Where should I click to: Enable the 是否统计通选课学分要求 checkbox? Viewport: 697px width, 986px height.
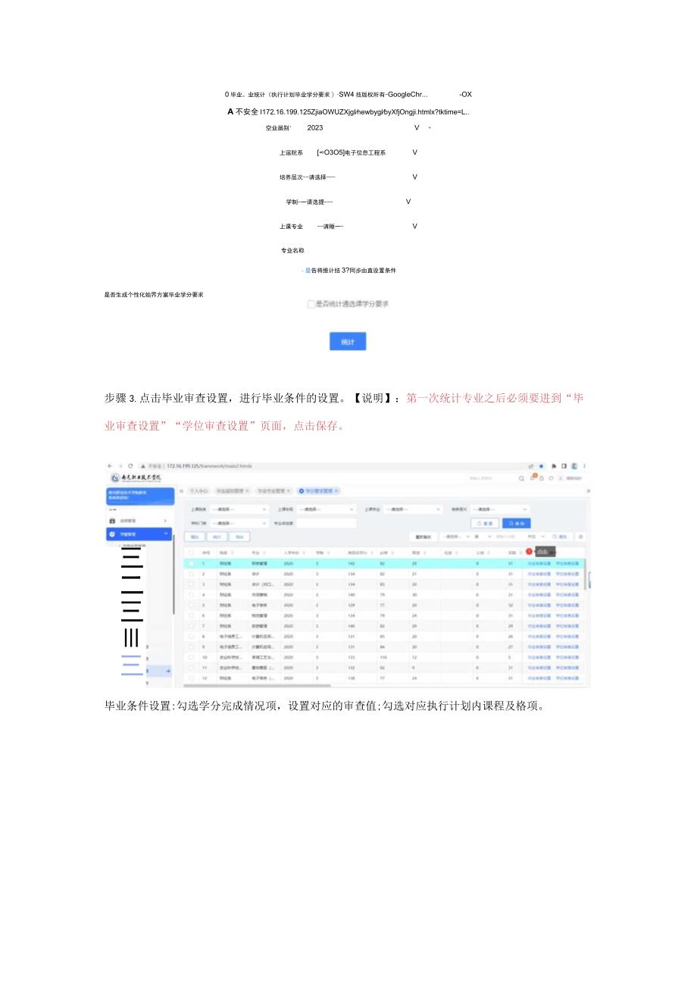coord(311,304)
